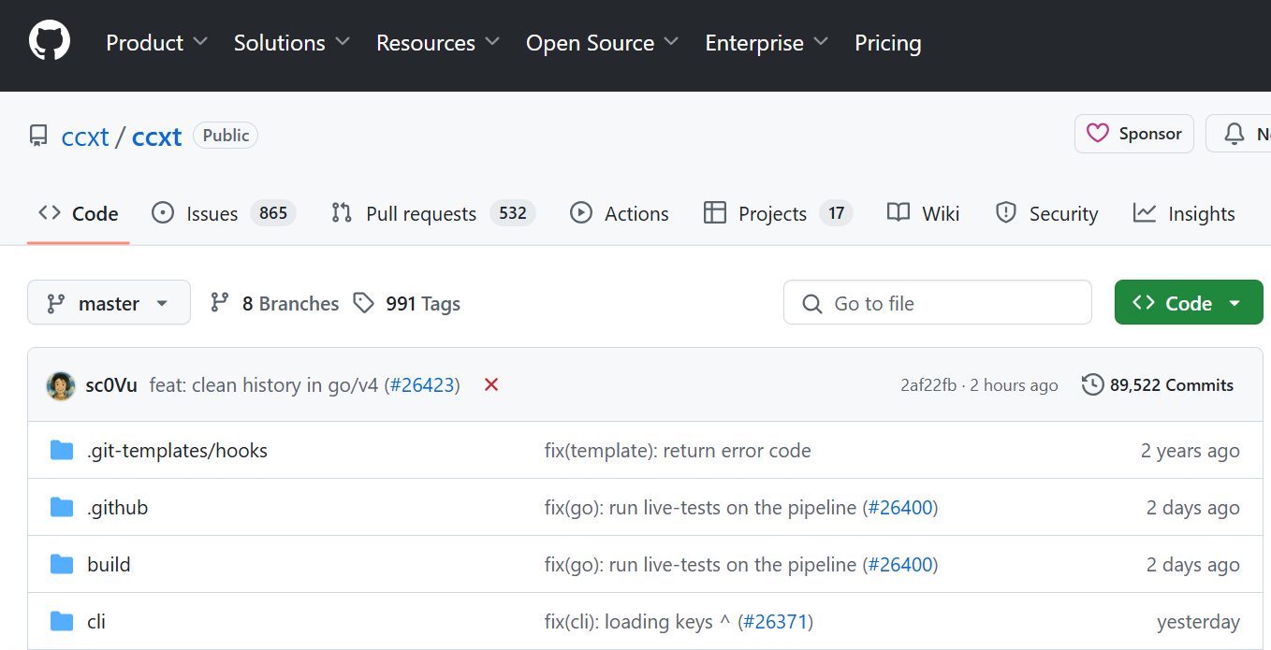Open the green Code dropdown button
This screenshot has width=1271, height=650.
coord(1189,303)
